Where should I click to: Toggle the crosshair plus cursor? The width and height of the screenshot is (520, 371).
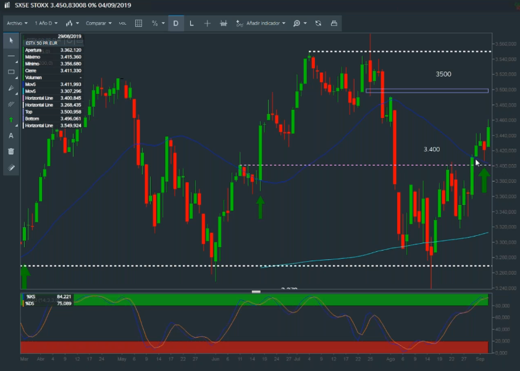208,23
